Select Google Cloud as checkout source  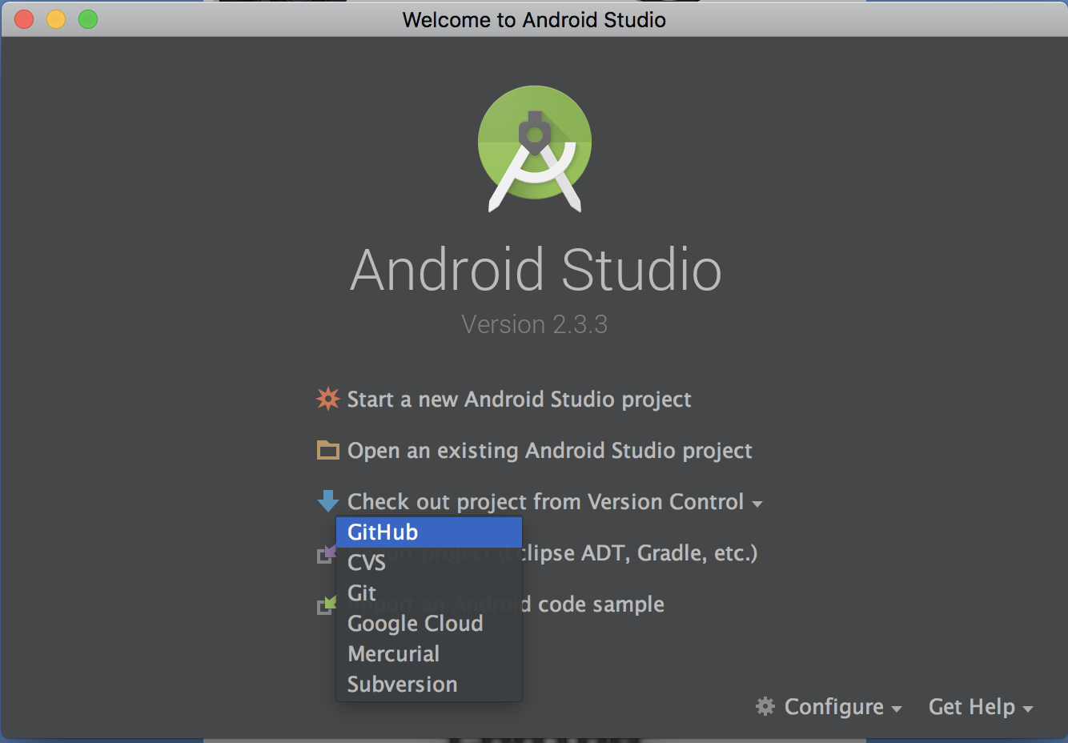[x=415, y=623]
